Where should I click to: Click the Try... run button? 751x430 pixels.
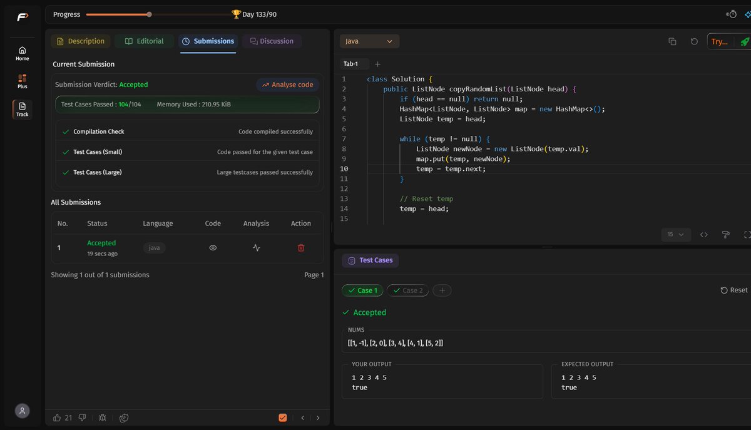pyautogui.click(x=720, y=41)
